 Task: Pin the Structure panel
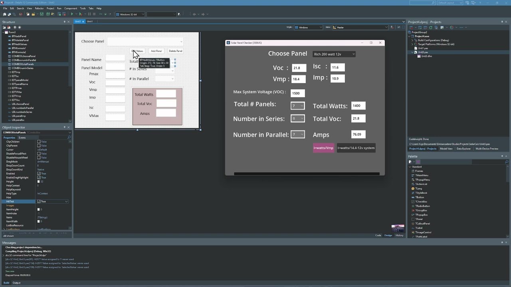click(x=64, y=22)
